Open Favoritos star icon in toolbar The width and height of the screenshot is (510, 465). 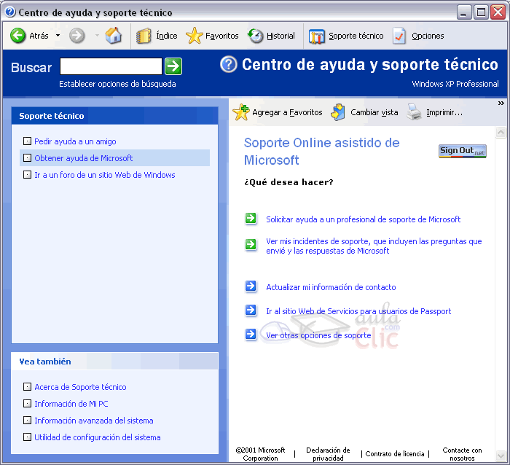194,36
